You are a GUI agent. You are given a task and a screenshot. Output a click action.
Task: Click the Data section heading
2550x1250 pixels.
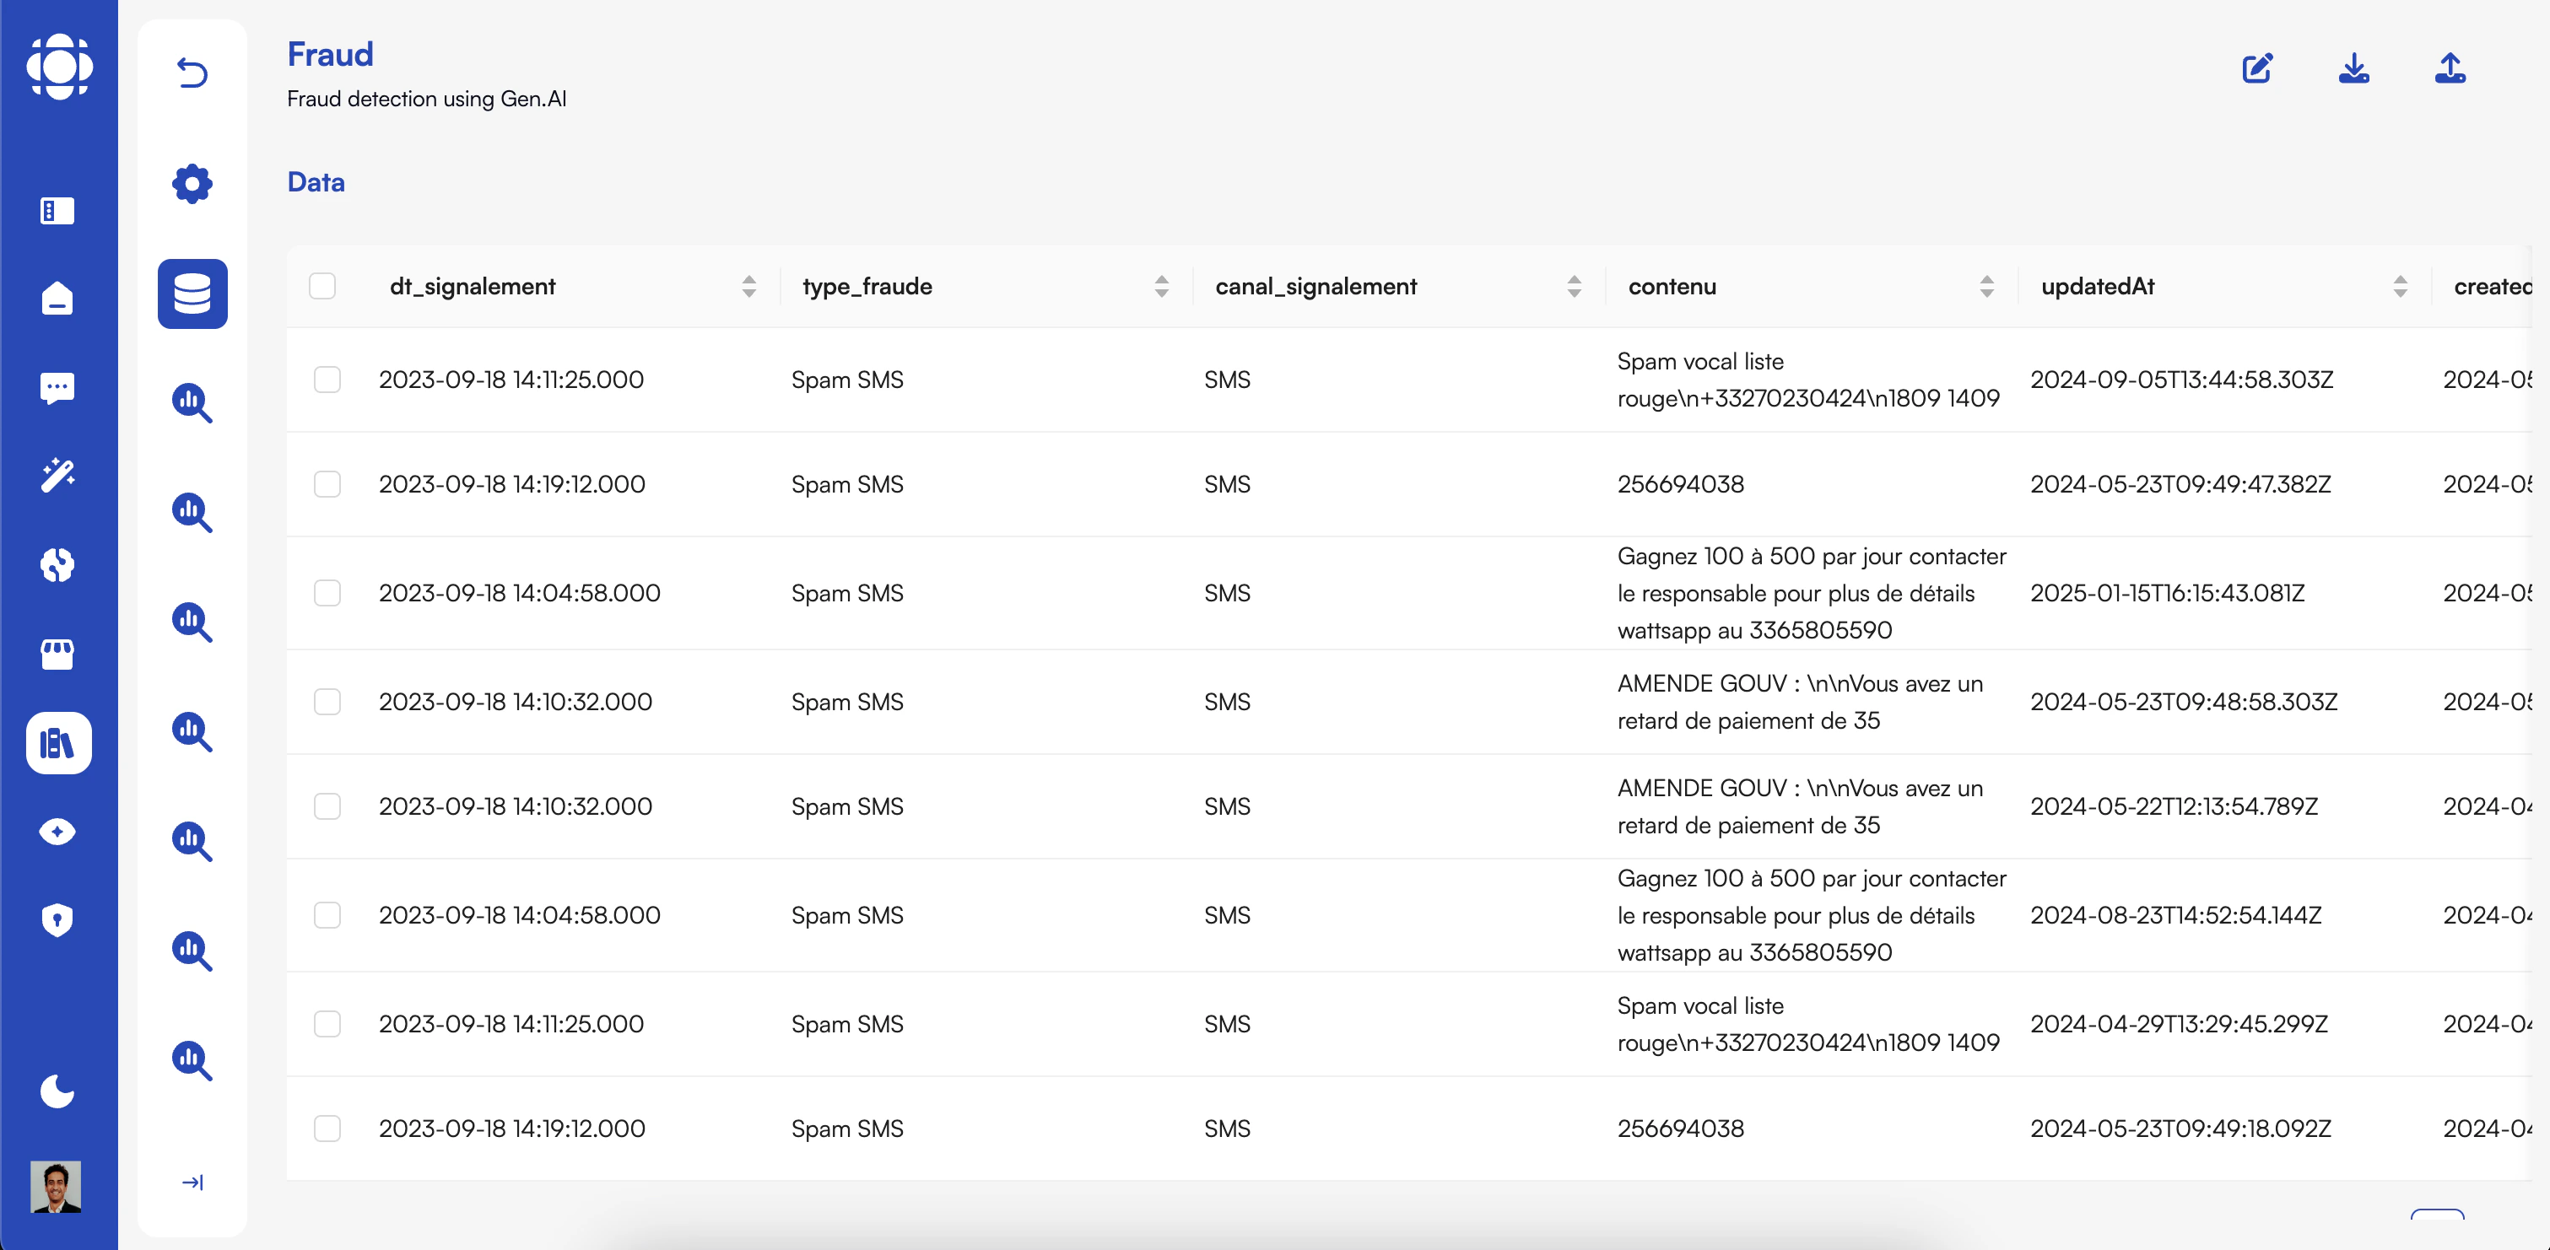pyautogui.click(x=316, y=182)
